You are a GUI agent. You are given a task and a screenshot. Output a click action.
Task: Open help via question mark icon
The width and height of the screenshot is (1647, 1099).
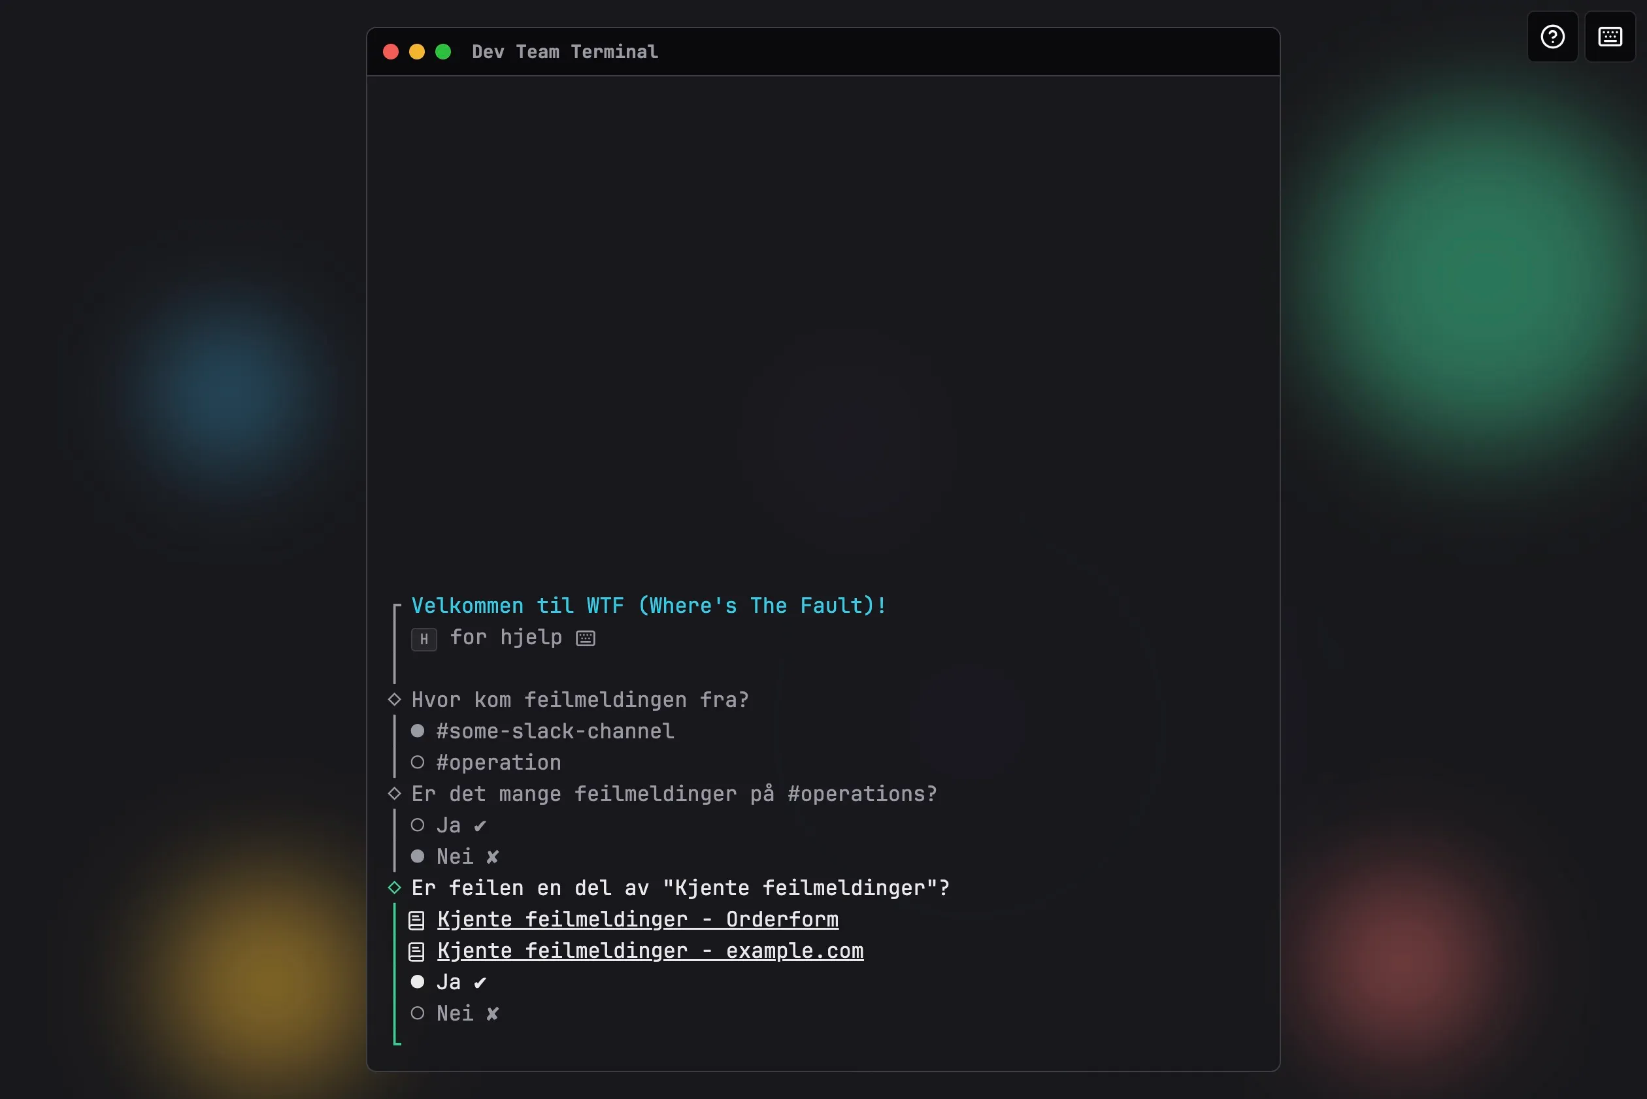[x=1552, y=37]
